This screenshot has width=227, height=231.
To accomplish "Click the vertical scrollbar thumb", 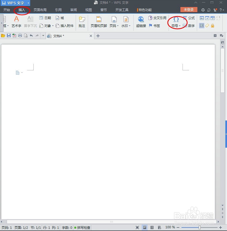I will (222, 71).
